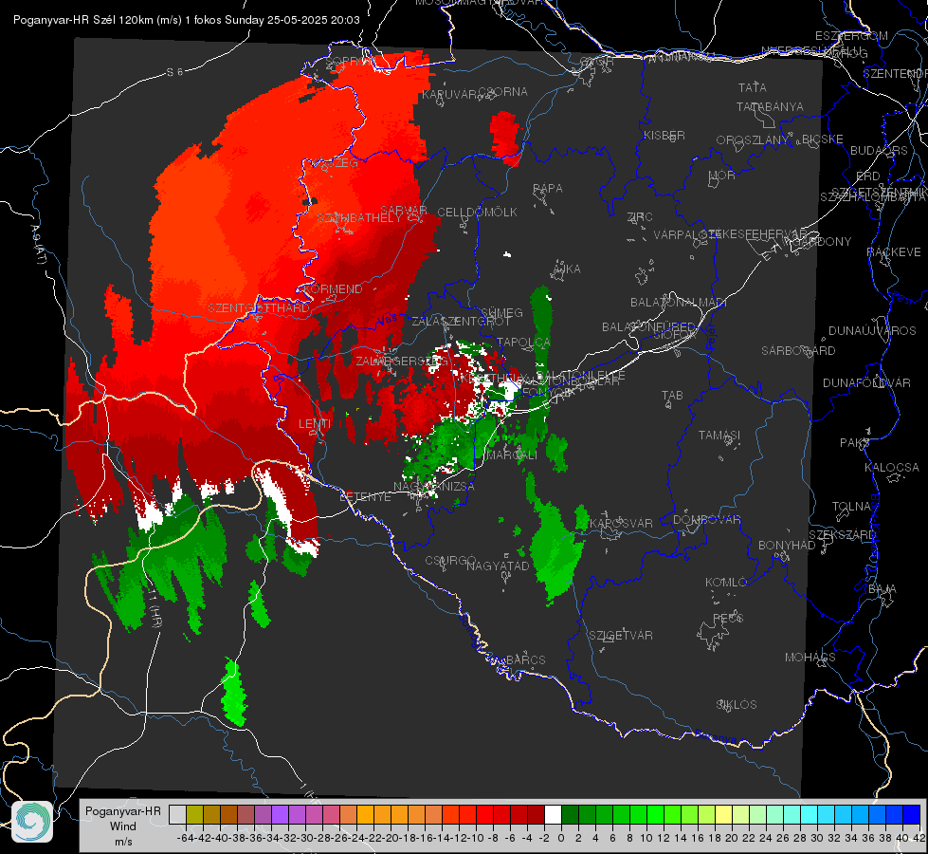928x854 pixels.
Task: Click the PECS city label
Action: click(727, 618)
